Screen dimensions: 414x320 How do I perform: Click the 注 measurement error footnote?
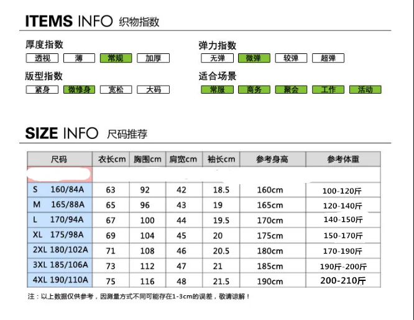coord(139,296)
